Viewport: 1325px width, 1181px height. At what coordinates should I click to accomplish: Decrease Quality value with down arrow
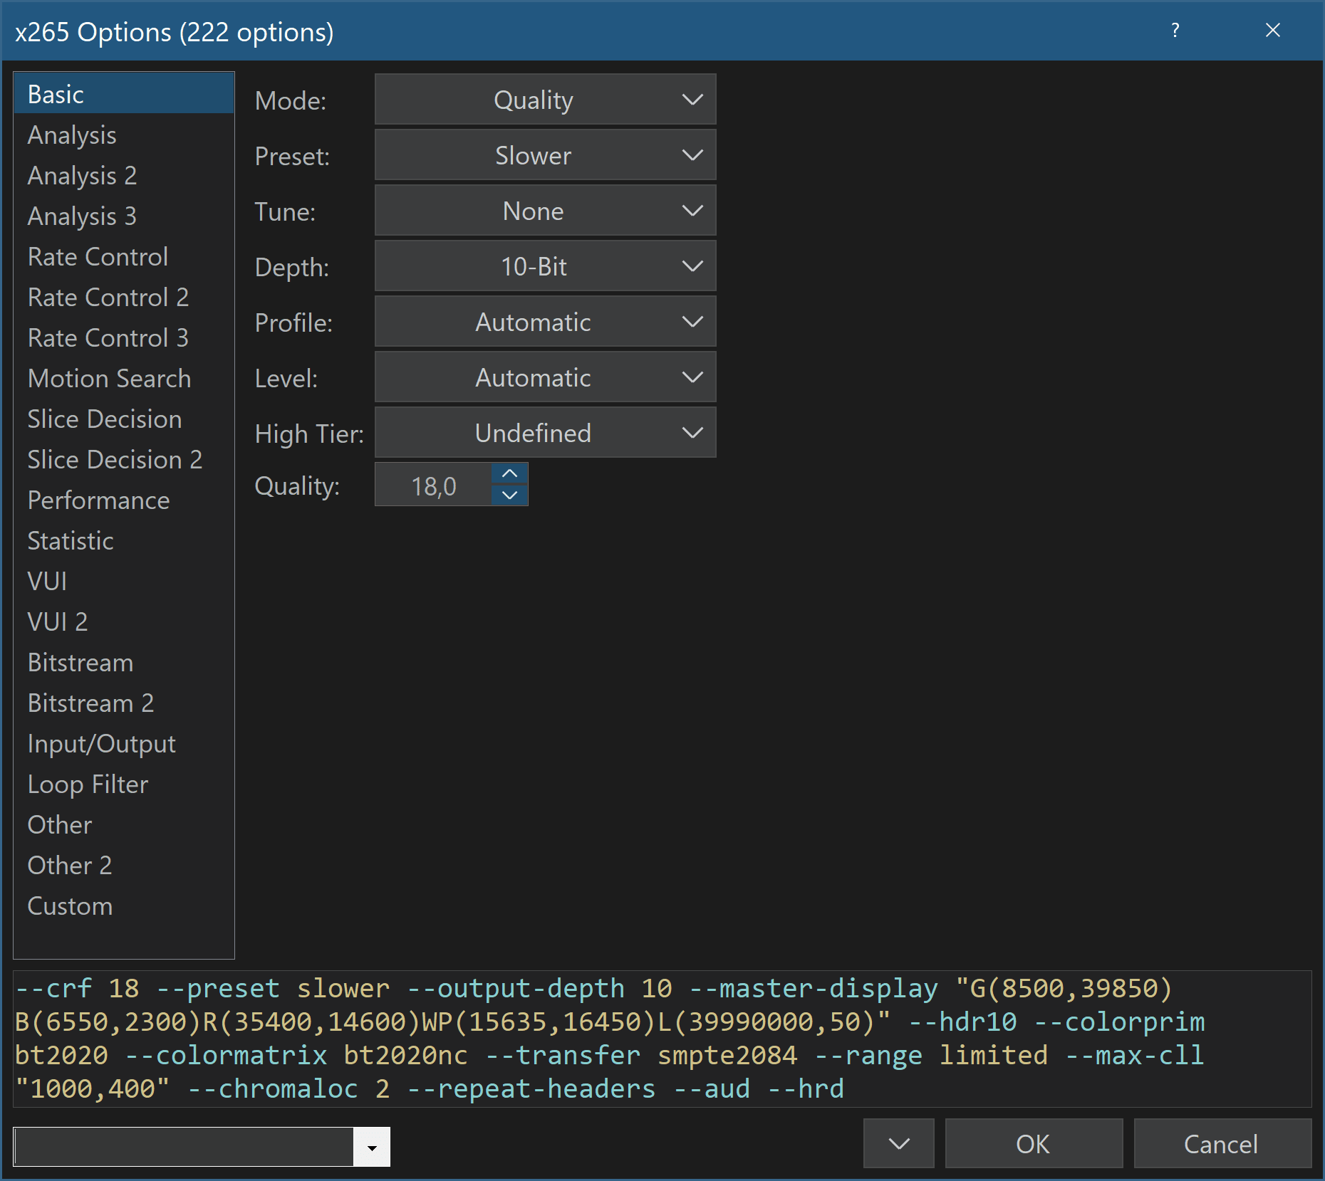click(509, 495)
